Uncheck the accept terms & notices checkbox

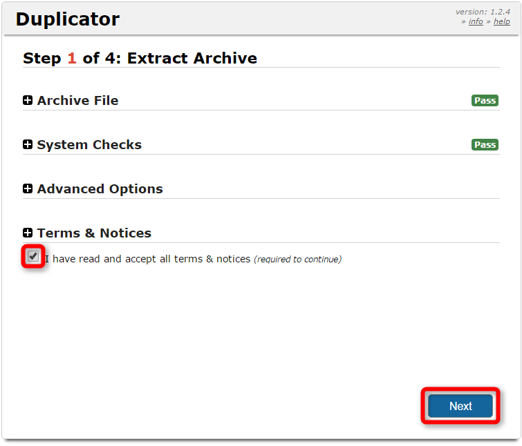point(33,256)
